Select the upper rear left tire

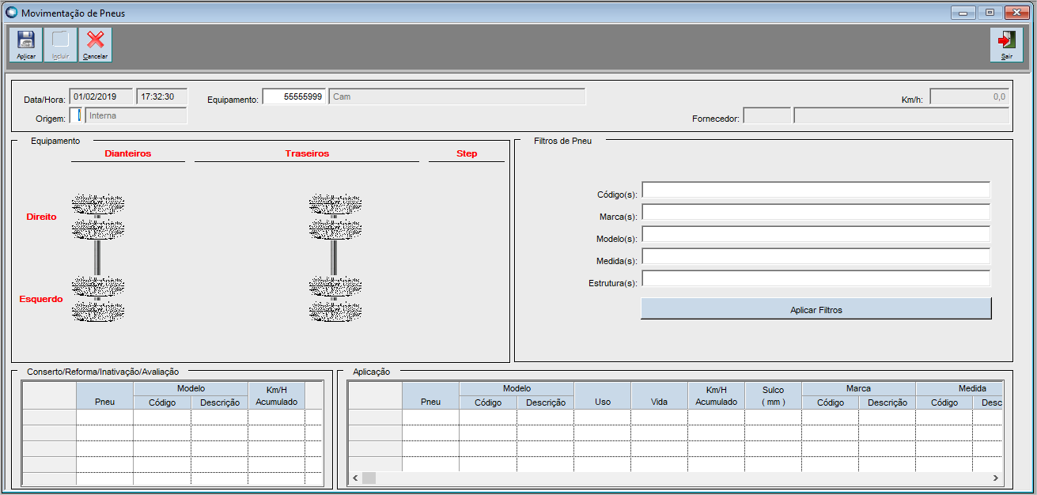point(335,285)
